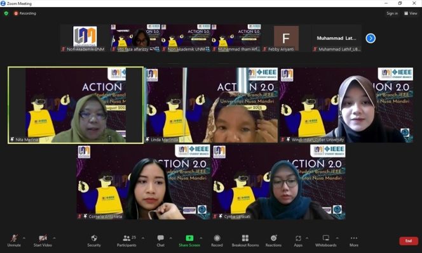Open the More options menu
Viewport: 422px width, 253px height.
pos(354,241)
